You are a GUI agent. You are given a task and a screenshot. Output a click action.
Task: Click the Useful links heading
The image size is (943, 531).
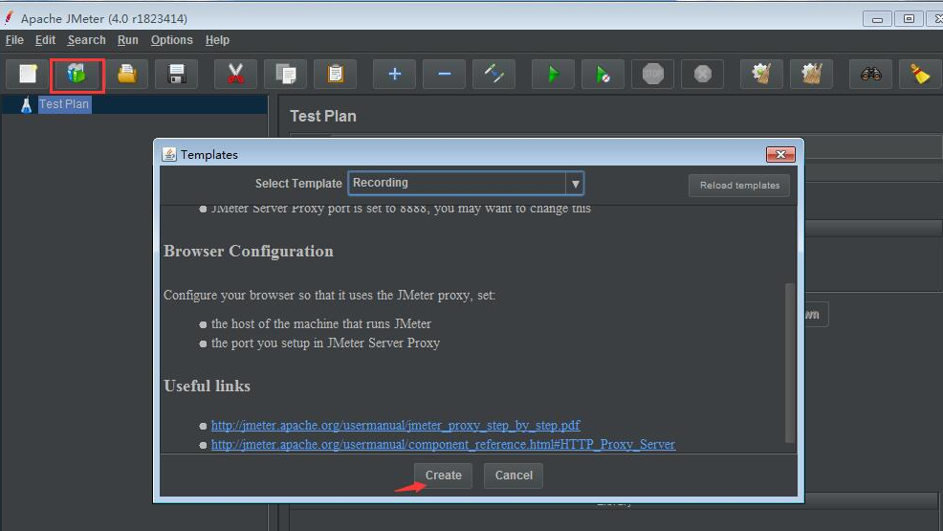click(x=207, y=387)
